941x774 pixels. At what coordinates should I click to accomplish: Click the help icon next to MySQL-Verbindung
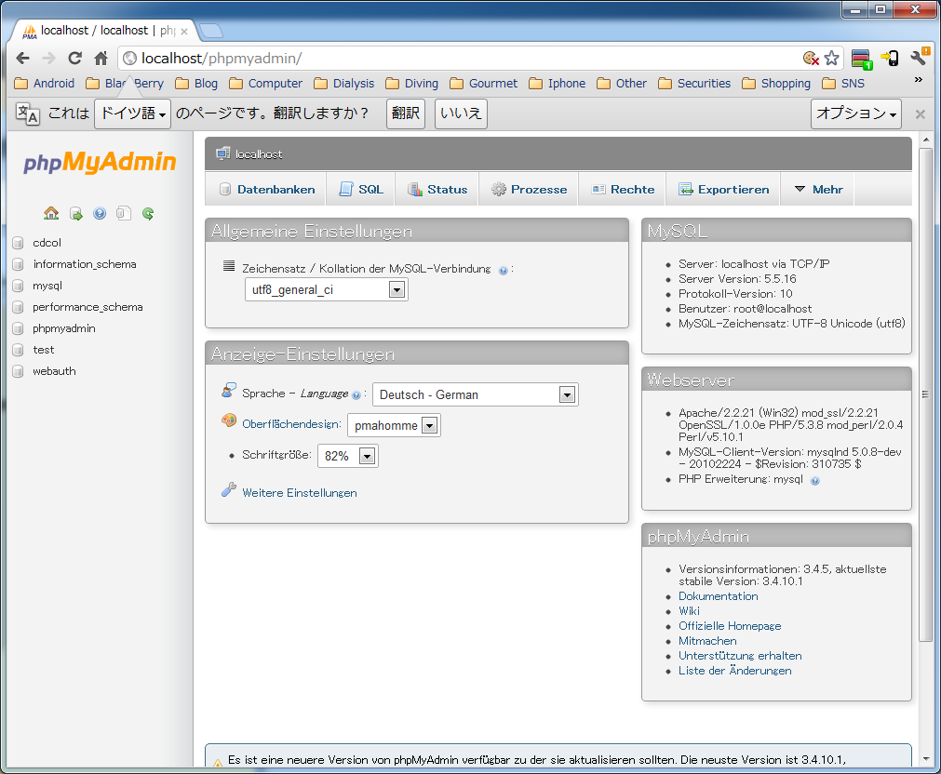coord(504,271)
